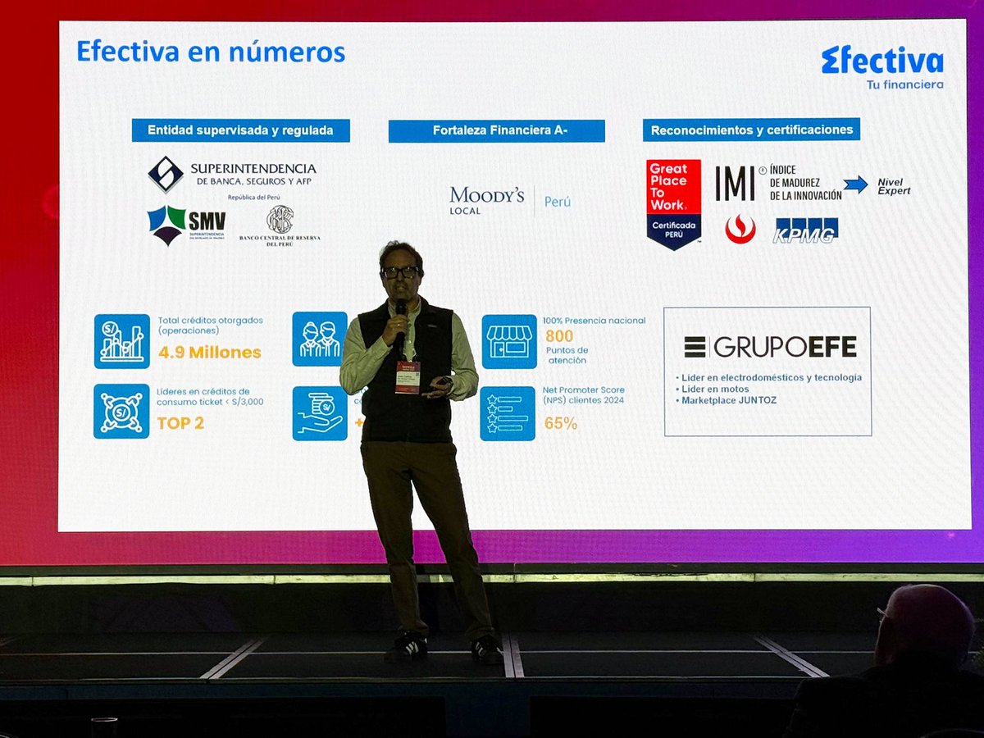Select the SMV logo
This screenshot has width=984, height=738.
pos(186,224)
